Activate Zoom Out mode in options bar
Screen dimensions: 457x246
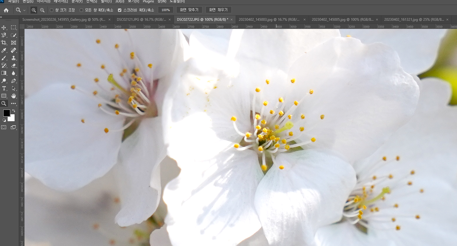coord(42,10)
